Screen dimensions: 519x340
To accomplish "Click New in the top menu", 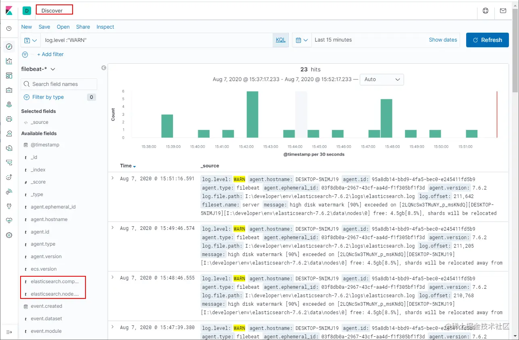I will click(27, 27).
